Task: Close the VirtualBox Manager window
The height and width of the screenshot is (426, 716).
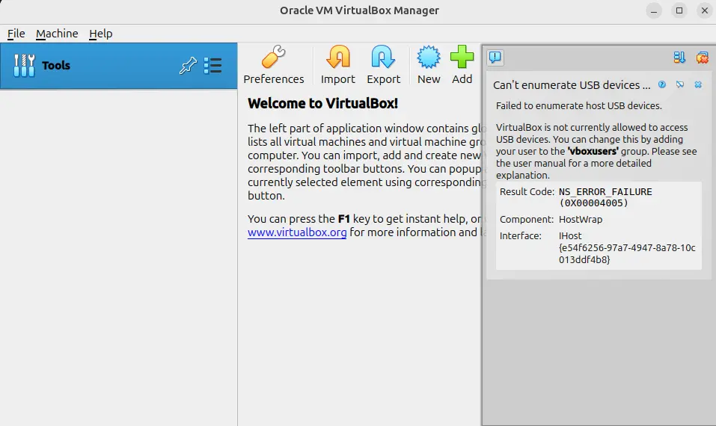Action: 705,10
